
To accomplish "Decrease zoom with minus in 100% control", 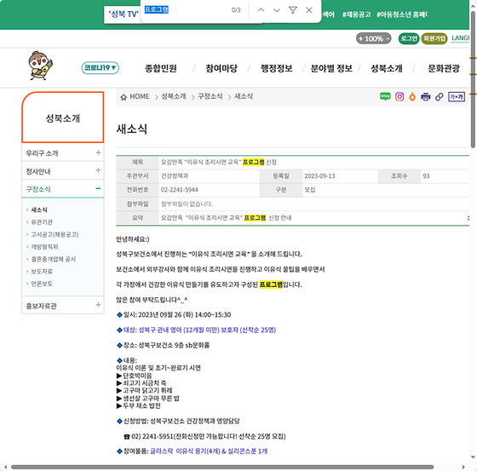I will coord(388,38).
